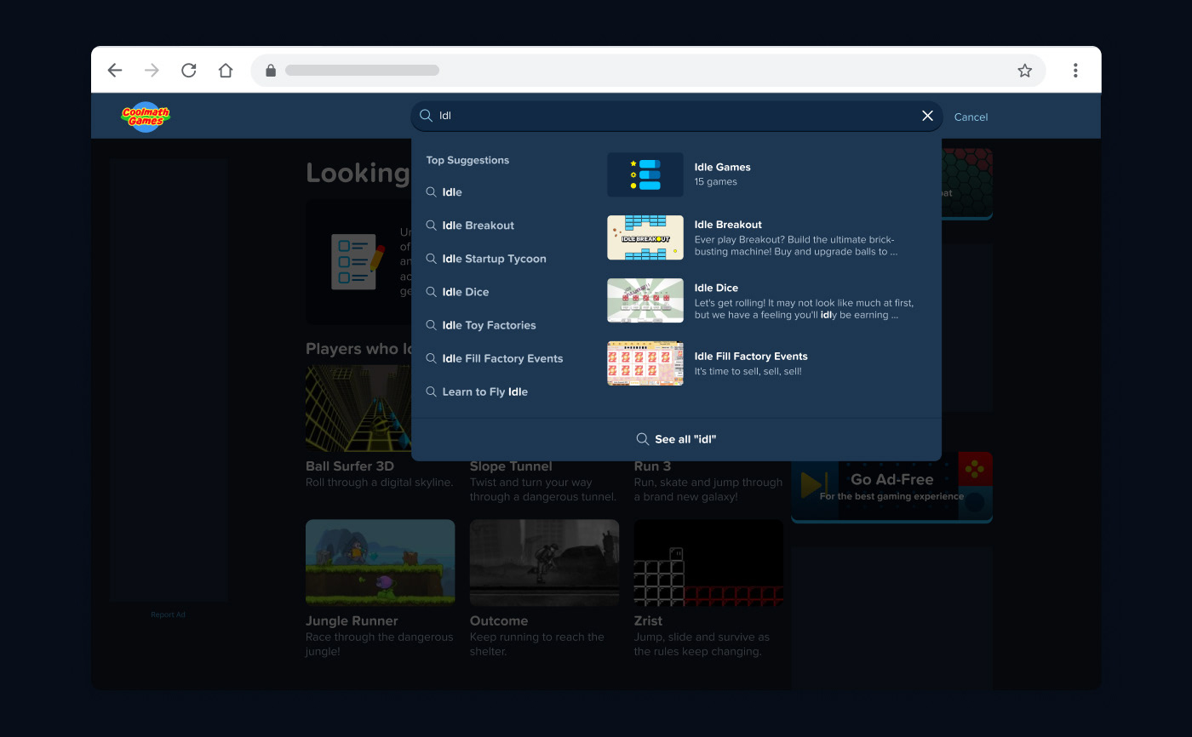Click Idle Breakout result thumbnail
1192x737 pixels.
[x=645, y=237]
